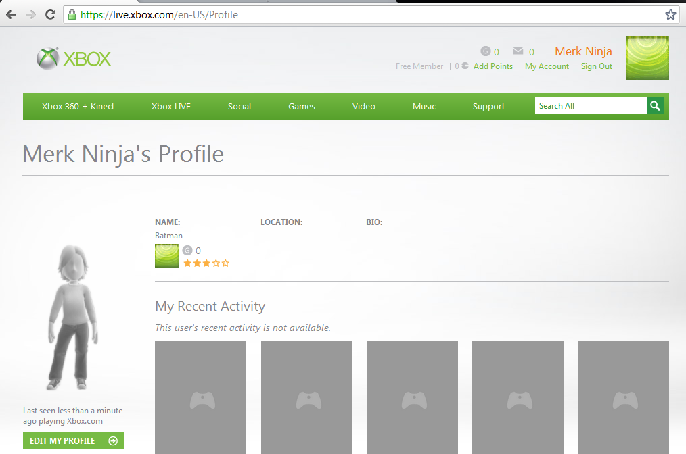Click the My Recent Activity heading

pyautogui.click(x=210, y=306)
